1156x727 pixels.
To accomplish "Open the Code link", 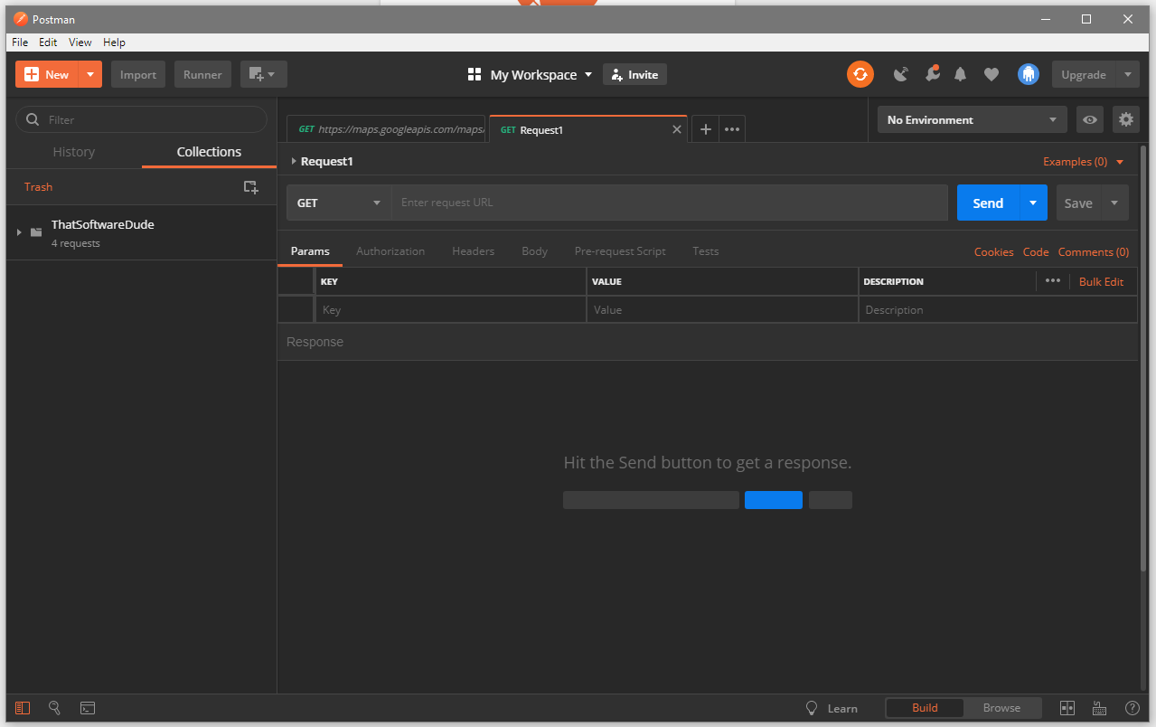I will (x=1036, y=252).
